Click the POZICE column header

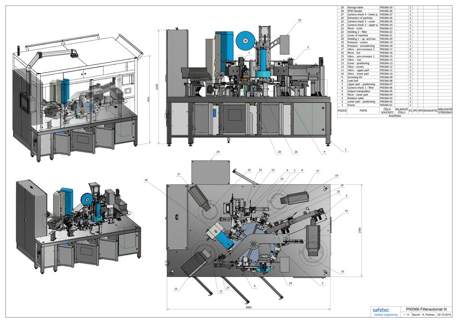(342, 111)
